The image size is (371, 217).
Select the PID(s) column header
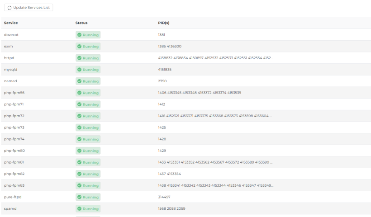click(x=164, y=23)
